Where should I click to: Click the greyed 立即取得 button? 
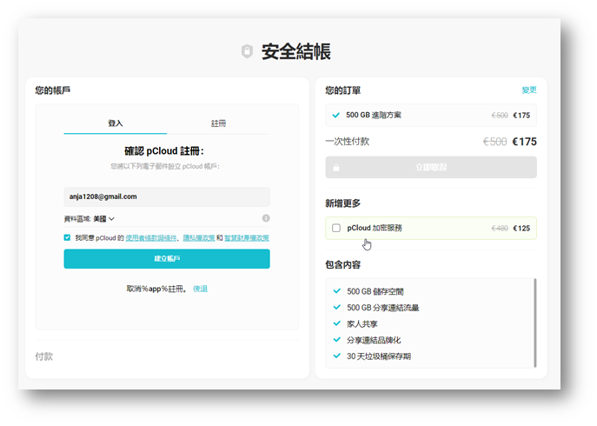(430, 167)
